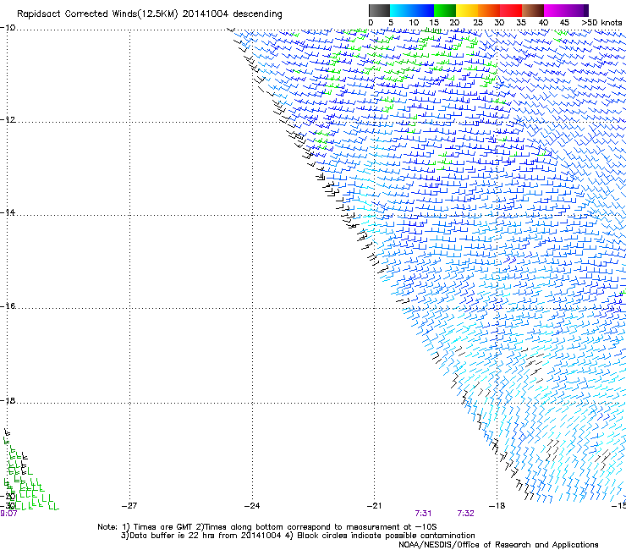This screenshot has height=550, width=626.
Task: Click the longitude label '-24'
Action: click(x=252, y=506)
